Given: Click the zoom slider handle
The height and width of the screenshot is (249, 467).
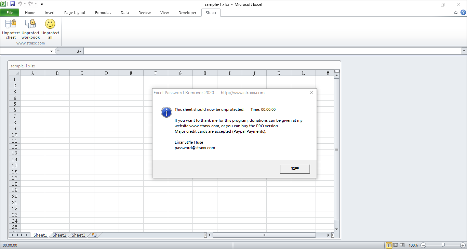Looking at the screenshot, I should click(443, 245).
